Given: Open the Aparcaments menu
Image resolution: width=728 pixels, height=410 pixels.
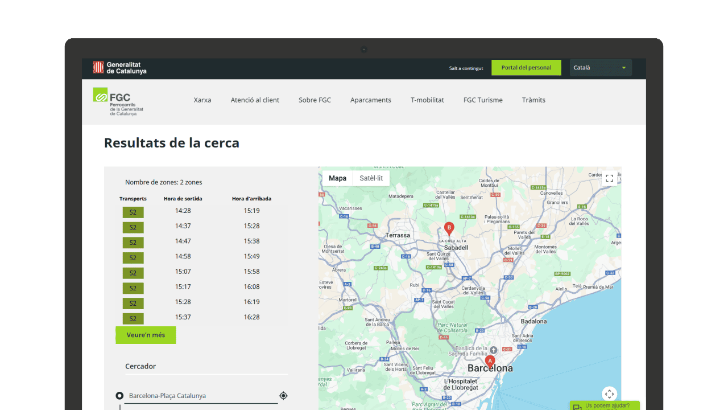Looking at the screenshot, I should [371, 100].
